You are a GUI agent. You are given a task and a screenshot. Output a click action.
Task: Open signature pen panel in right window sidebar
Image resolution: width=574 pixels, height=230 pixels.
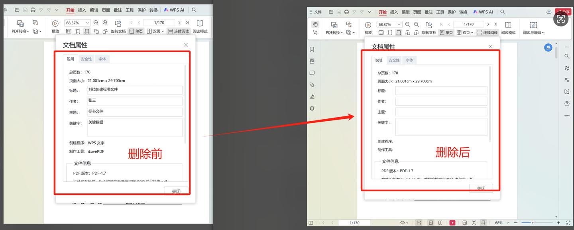[x=312, y=96]
